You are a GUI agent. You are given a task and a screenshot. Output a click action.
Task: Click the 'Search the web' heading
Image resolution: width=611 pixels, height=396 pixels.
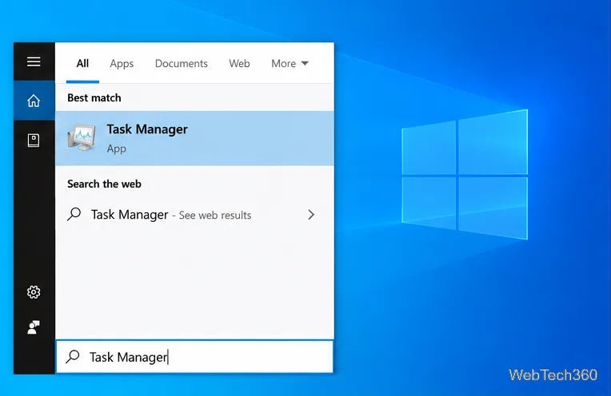coord(104,184)
